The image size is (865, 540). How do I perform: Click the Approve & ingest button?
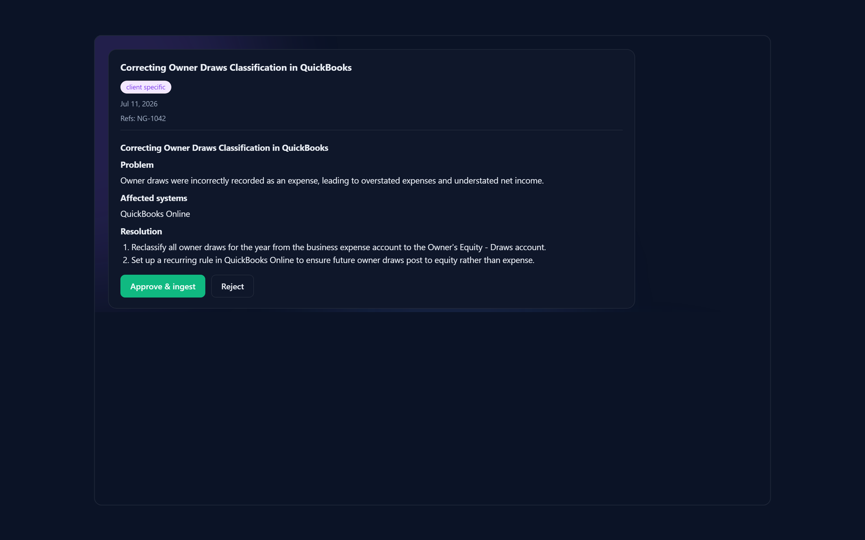(x=163, y=286)
